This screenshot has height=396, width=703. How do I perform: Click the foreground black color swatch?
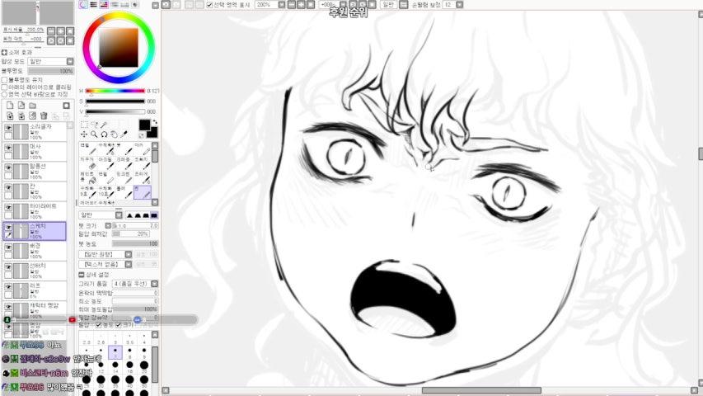click(144, 125)
